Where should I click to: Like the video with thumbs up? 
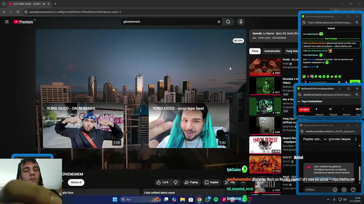pos(162,182)
